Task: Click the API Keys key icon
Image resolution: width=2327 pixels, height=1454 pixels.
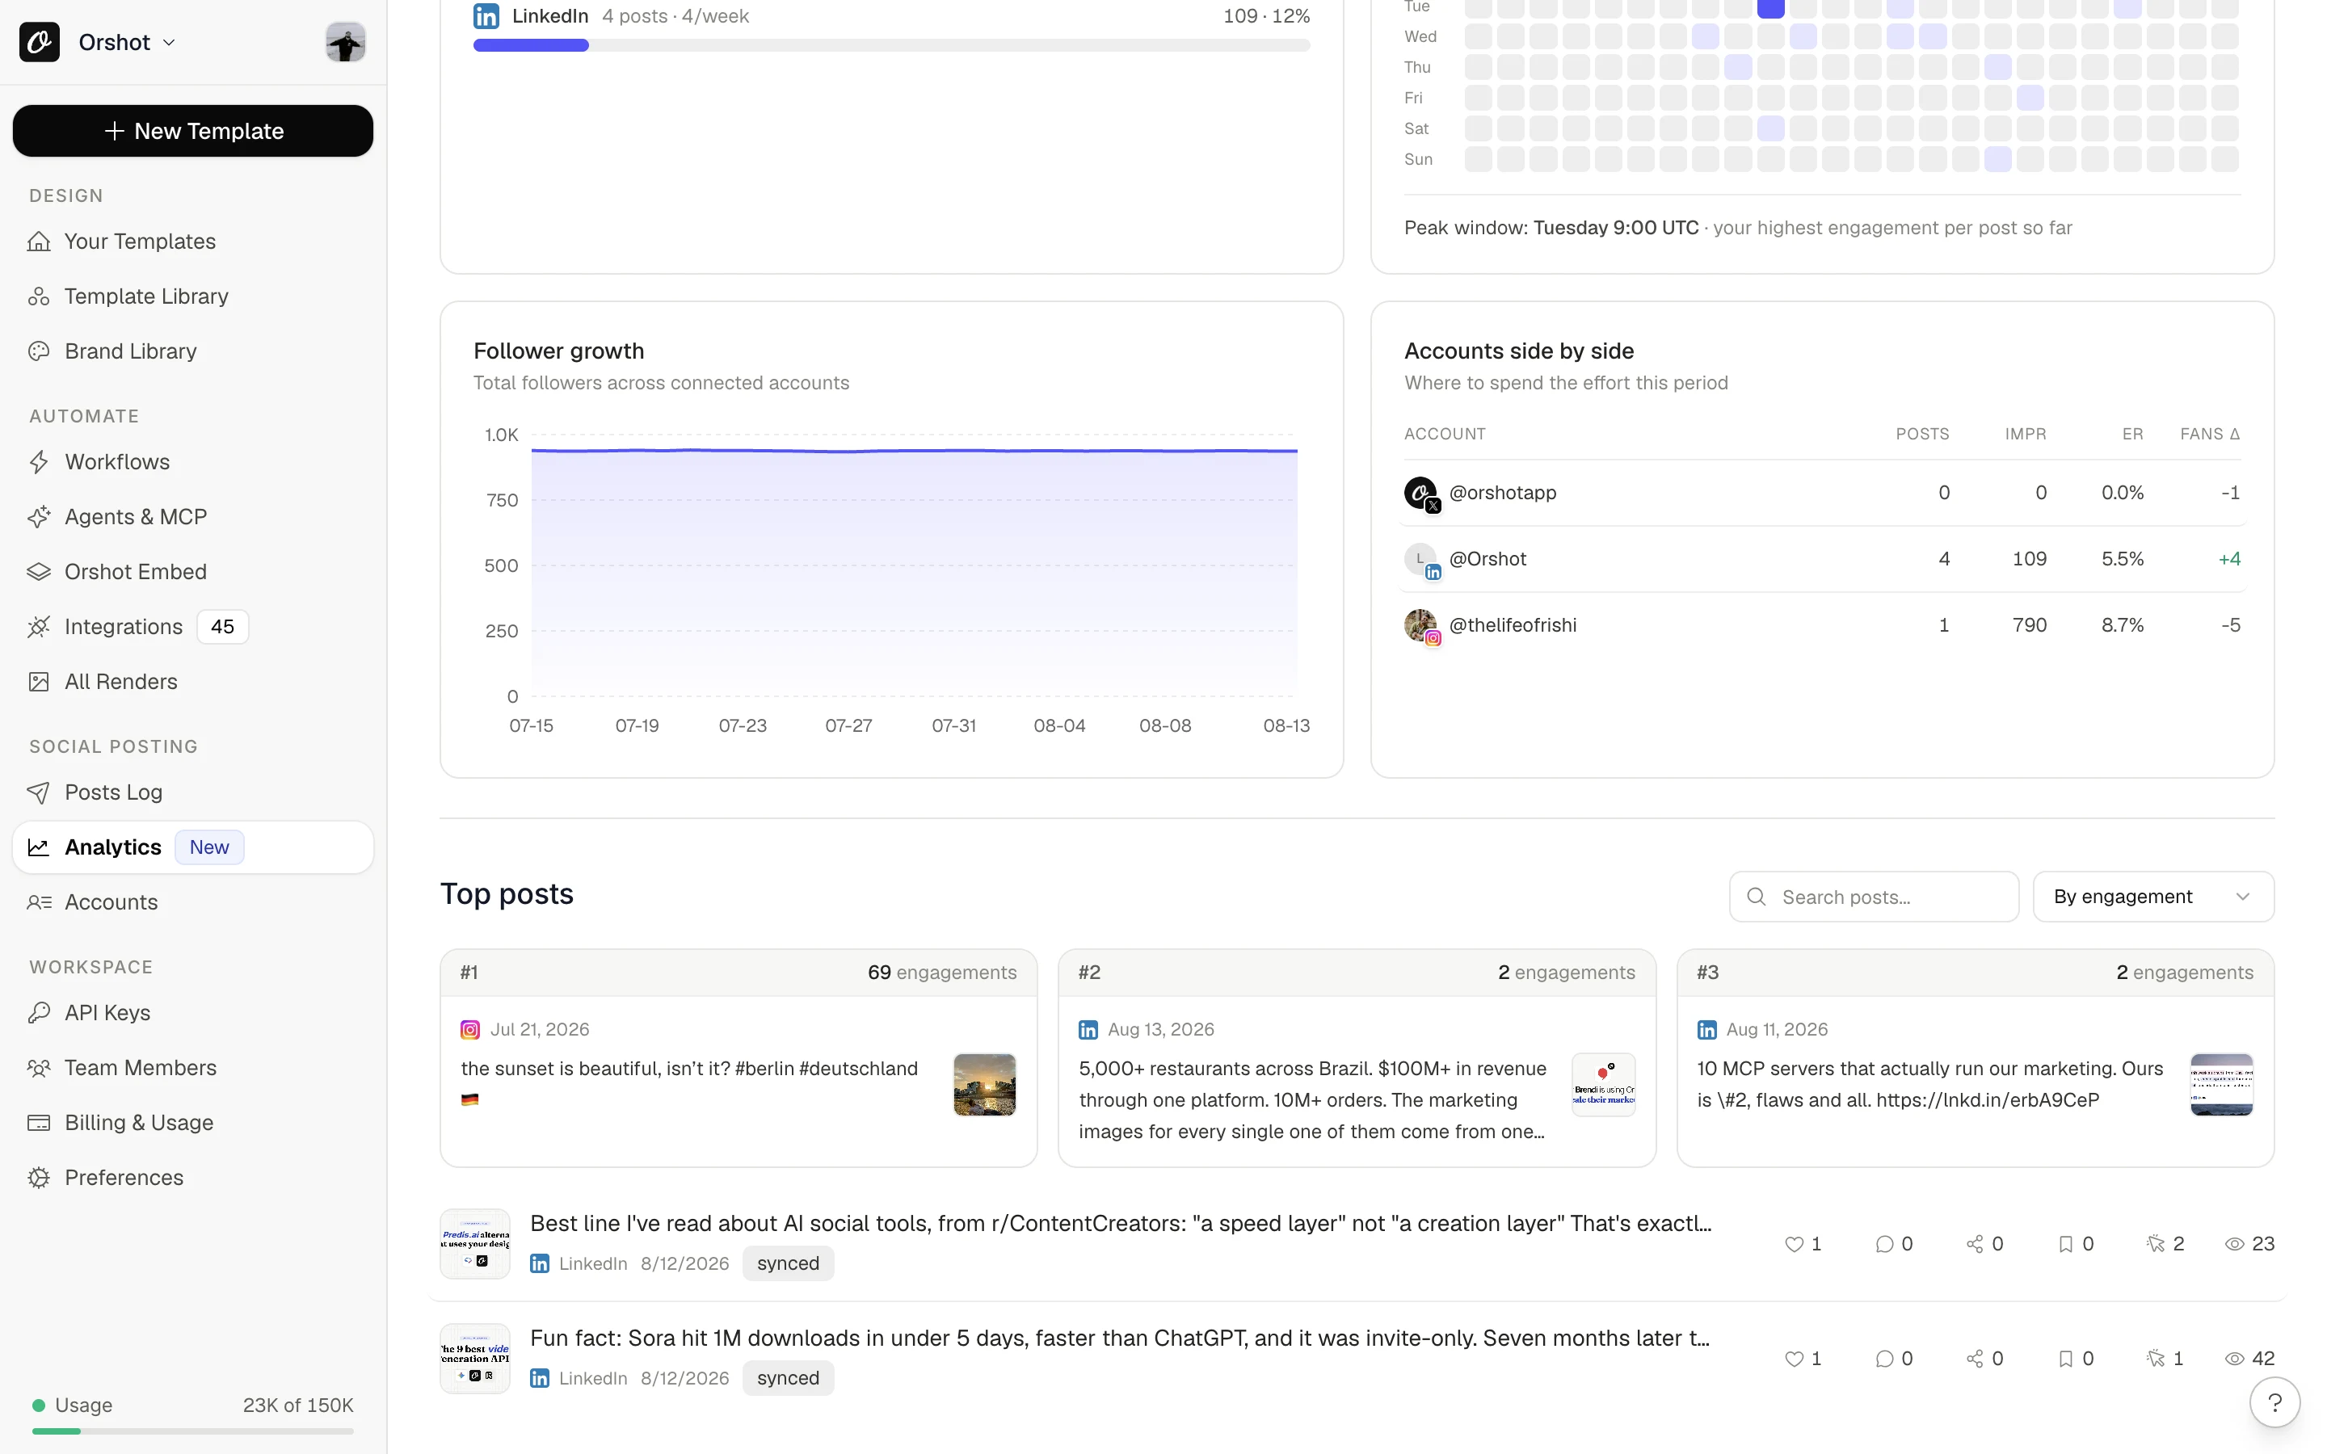Action: [x=39, y=1013]
